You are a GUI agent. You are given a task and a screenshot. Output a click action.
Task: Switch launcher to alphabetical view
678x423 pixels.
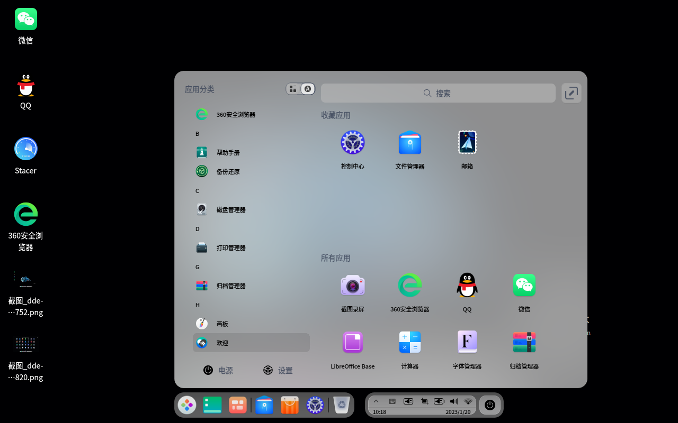[308, 89]
